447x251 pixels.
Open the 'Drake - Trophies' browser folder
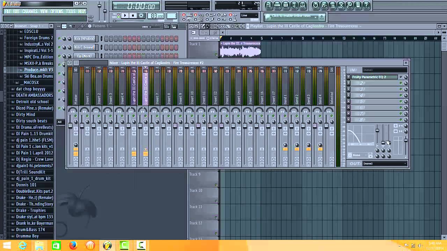(31, 211)
